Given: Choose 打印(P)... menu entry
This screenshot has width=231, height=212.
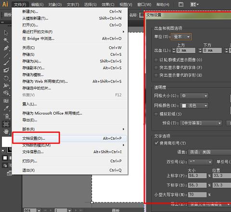Looking at the screenshot, I should (x=70, y=161).
